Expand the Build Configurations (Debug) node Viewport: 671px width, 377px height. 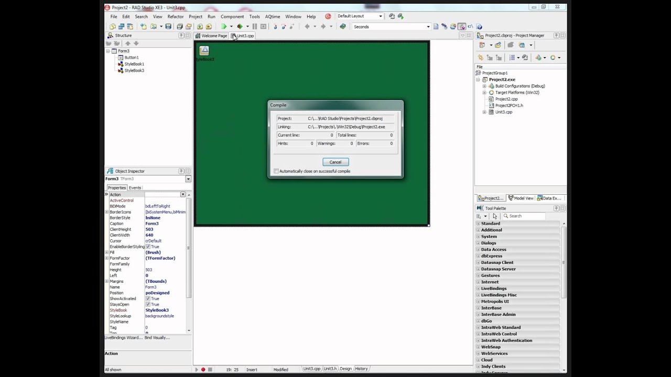[484, 86]
